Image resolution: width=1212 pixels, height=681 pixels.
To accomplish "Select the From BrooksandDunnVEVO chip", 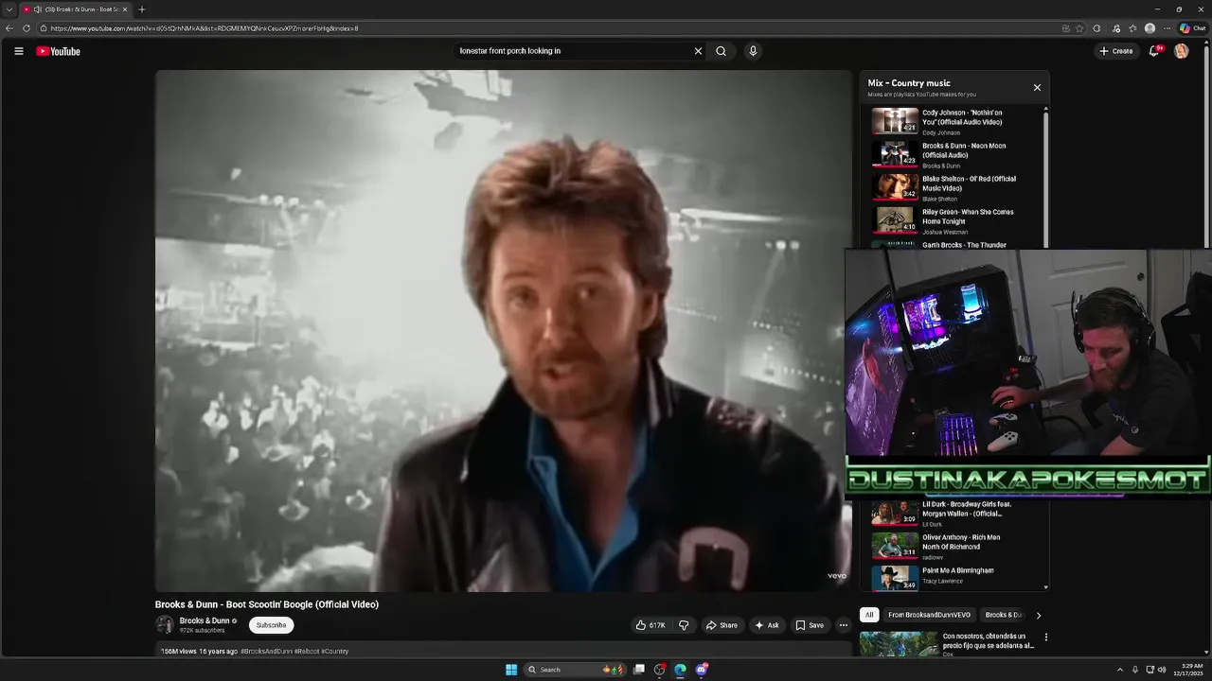I will coord(929,615).
